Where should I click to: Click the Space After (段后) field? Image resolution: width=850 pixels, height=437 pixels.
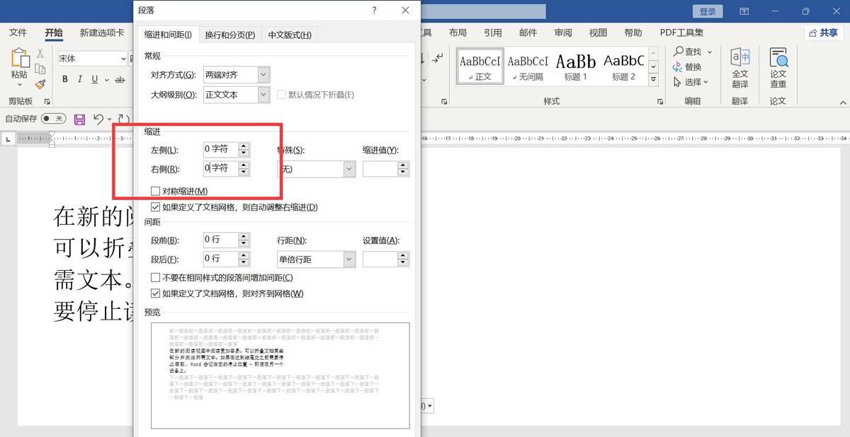pos(220,259)
